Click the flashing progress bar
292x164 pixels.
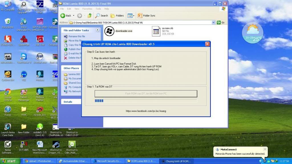coord(146,101)
